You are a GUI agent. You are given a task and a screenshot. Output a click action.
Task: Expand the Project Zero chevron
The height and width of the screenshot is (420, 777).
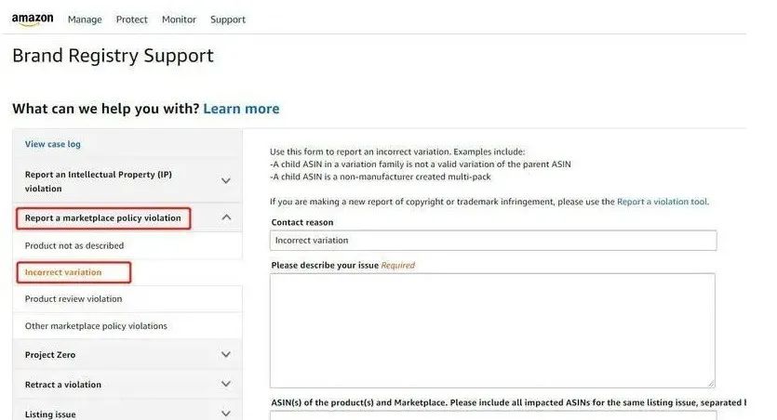tap(226, 355)
